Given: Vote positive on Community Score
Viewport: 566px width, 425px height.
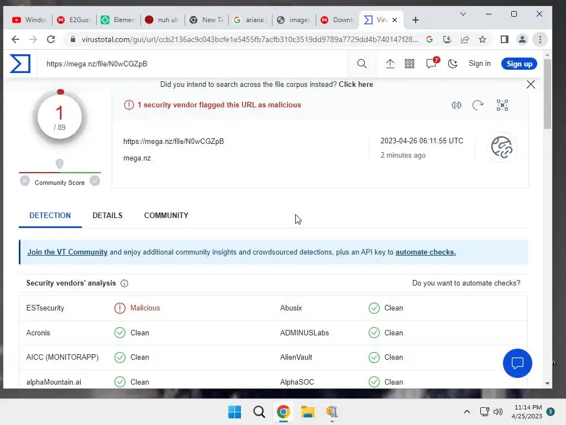Looking at the screenshot, I should (95, 181).
